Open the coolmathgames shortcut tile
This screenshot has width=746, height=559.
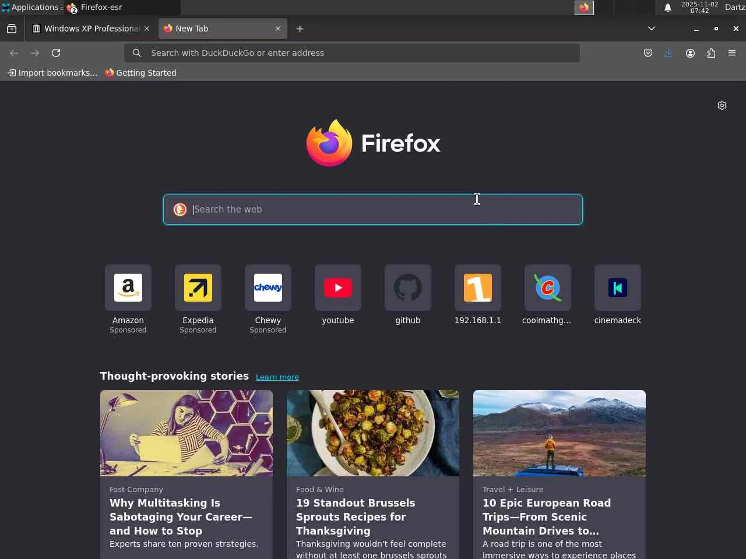[548, 288]
